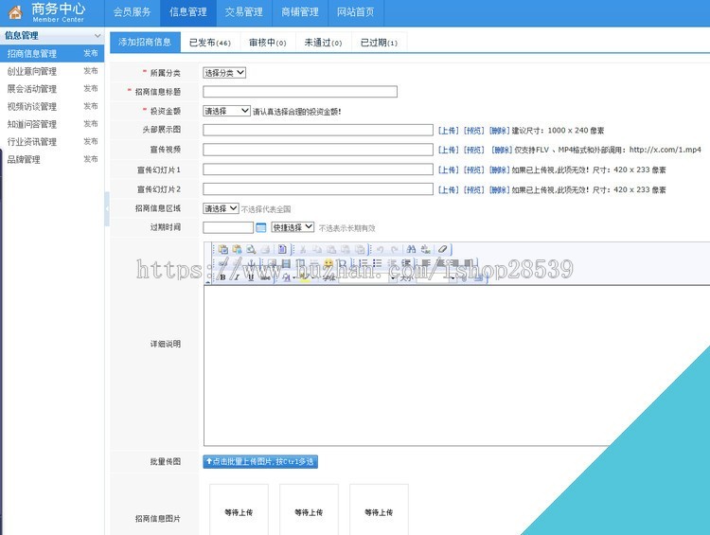Open the 交易管理 top menu
710x535 pixels.
click(244, 12)
